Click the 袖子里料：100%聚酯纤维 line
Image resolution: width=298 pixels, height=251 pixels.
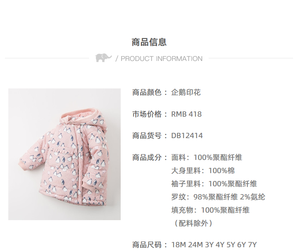click(x=214, y=184)
